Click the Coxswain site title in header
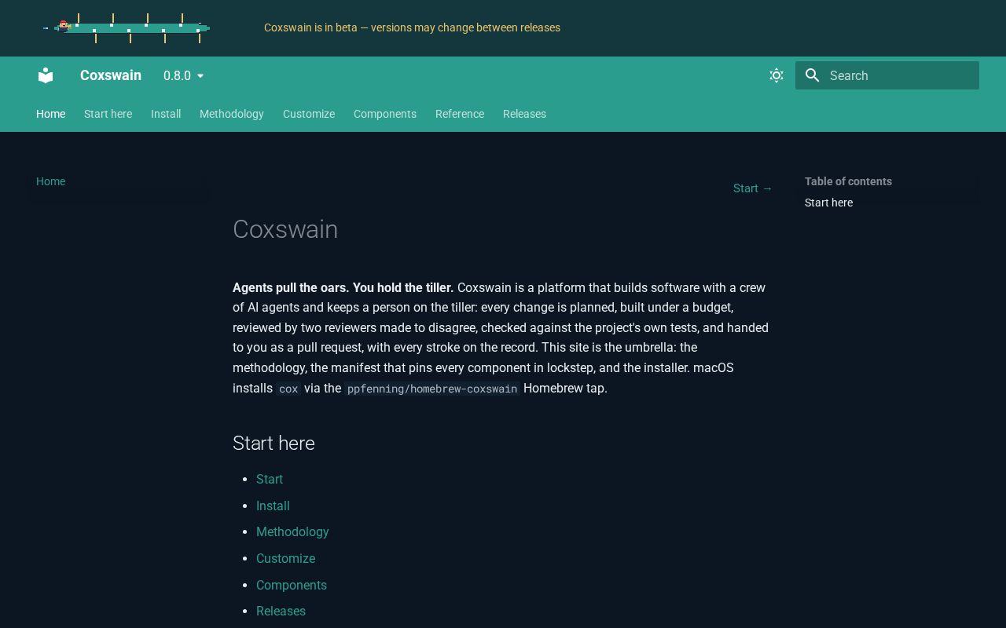This screenshot has height=628, width=1006. coord(111,75)
